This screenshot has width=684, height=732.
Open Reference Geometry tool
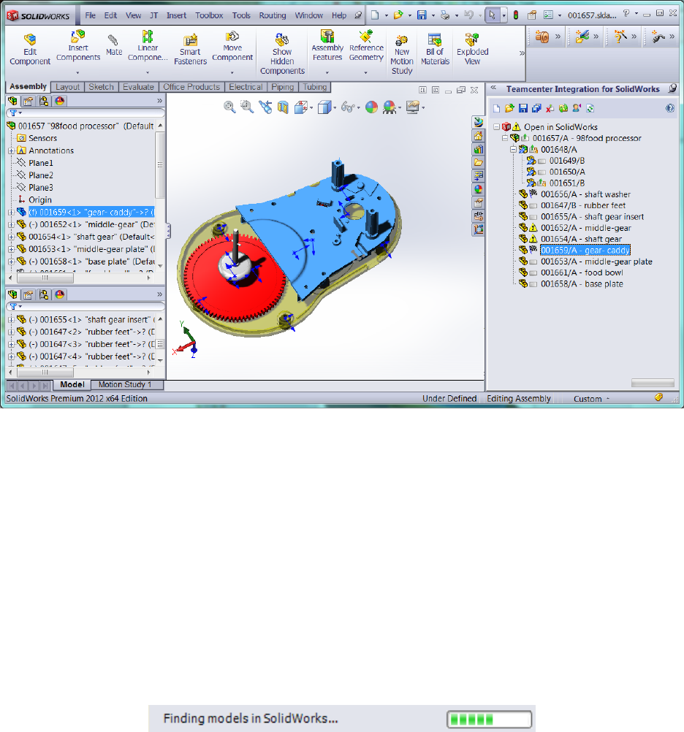click(366, 47)
